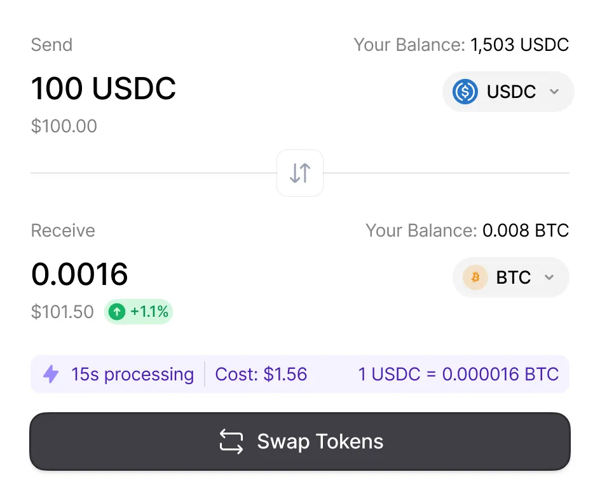The width and height of the screenshot is (600, 500).
Task: Click the loop arrows icon in Swap button
Action: click(x=231, y=441)
